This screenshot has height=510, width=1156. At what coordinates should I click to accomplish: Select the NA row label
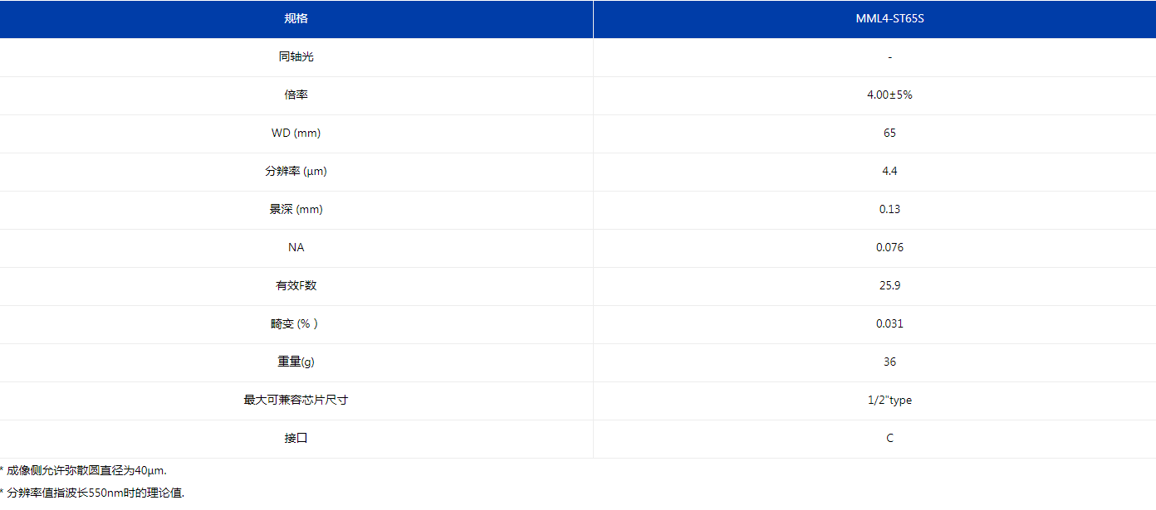(x=296, y=248)
